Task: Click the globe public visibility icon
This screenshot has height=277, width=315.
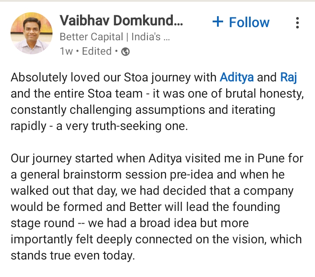Action: (125, 52)
